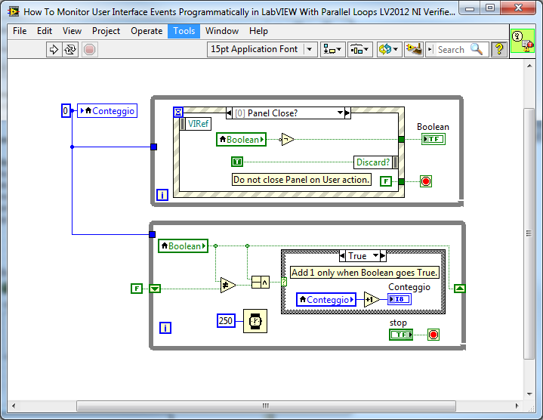Click the scroll right arrow

tap(517, 406)
